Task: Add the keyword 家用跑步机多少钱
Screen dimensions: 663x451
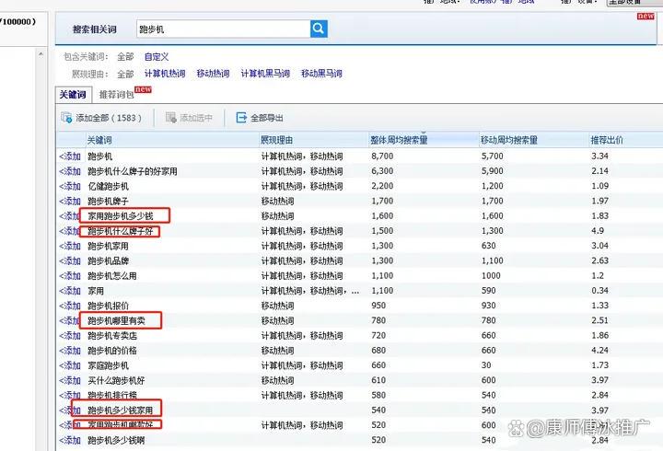Action: (70, 215)
